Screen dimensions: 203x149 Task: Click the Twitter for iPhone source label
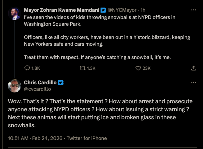(87, 138)
